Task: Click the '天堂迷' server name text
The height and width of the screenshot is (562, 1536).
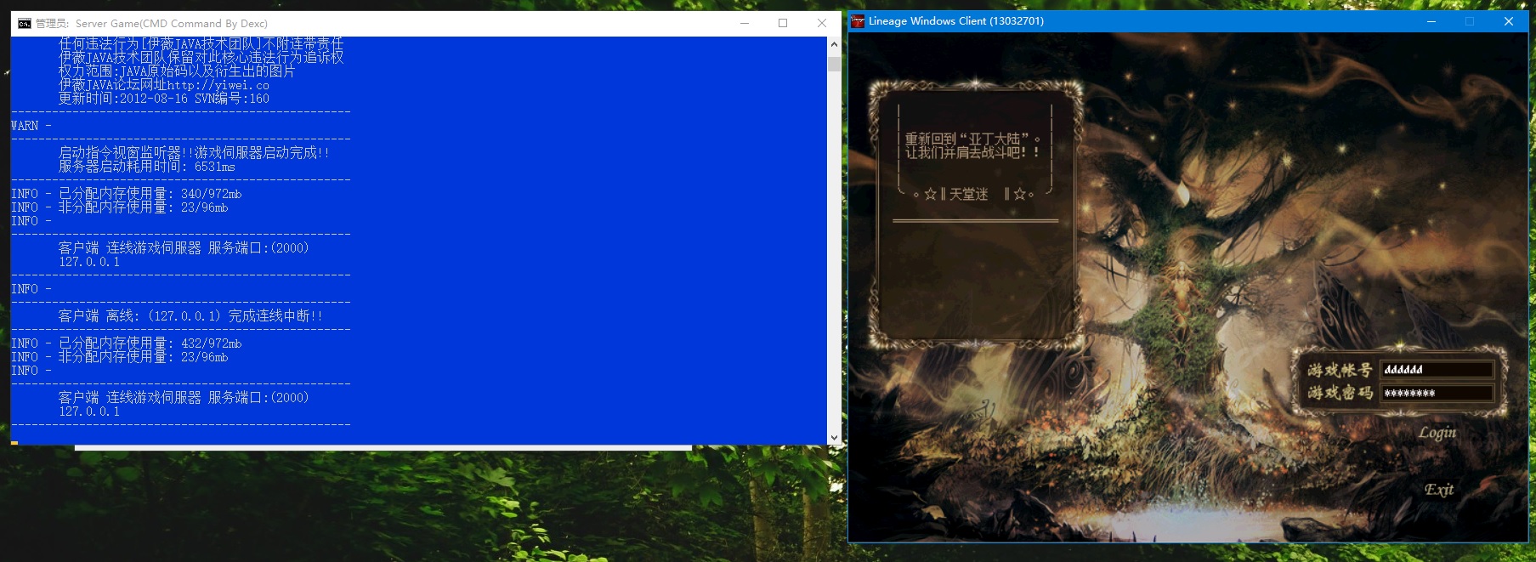Action: (968, 194)
